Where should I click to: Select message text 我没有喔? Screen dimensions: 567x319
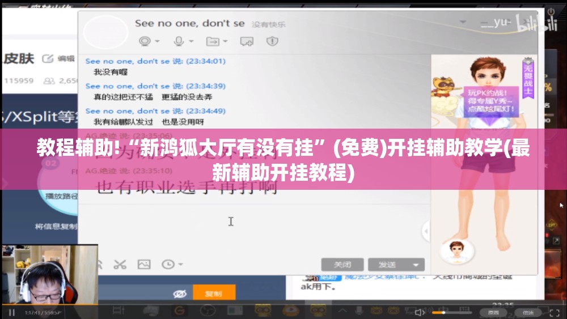point(111,73)
